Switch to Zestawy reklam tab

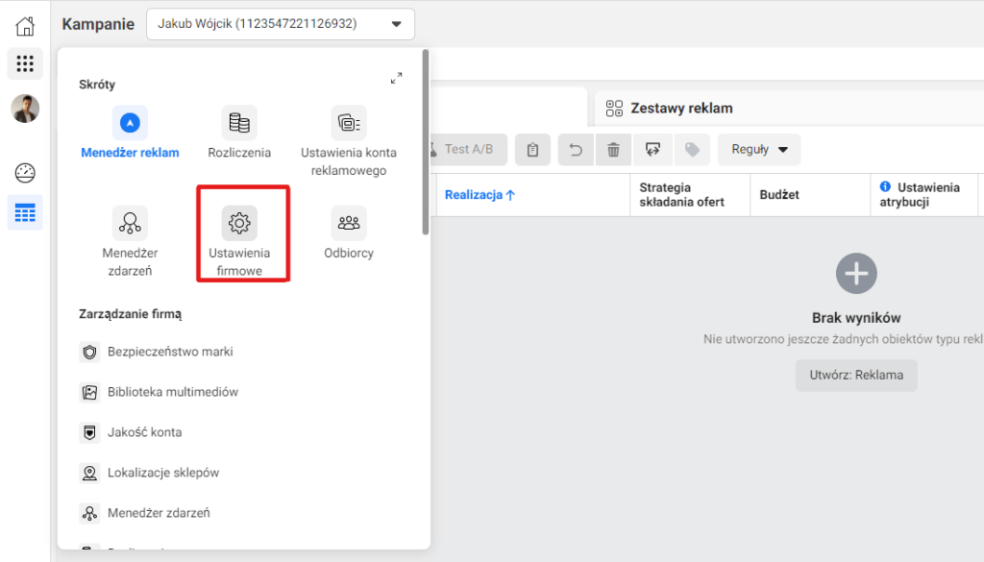coord(670,109)
